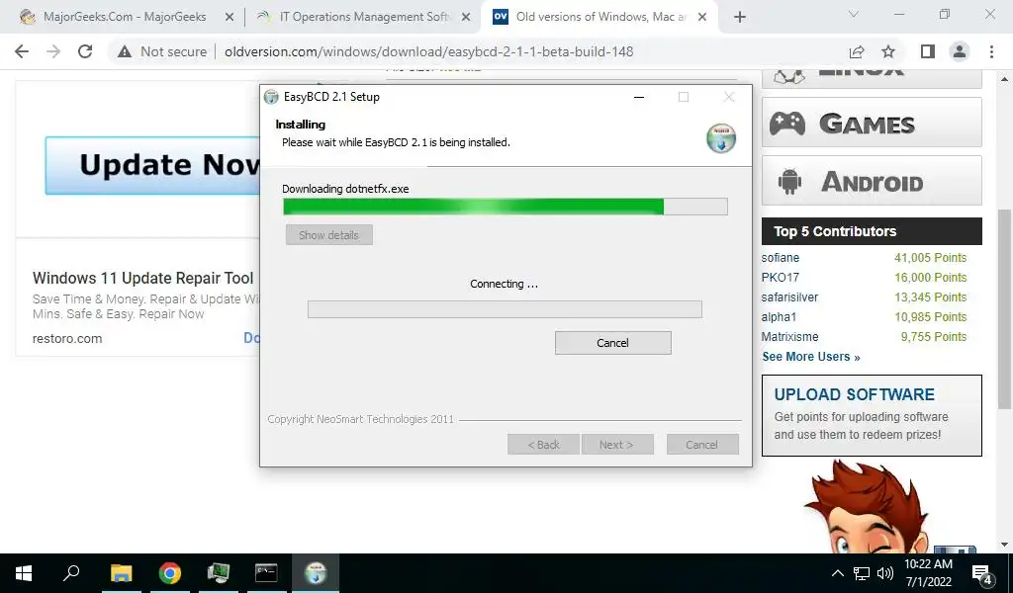The width and height of the screenshot is (1013, 593).
Task: Go back to the previous browser page
Action: pos(22,51)
